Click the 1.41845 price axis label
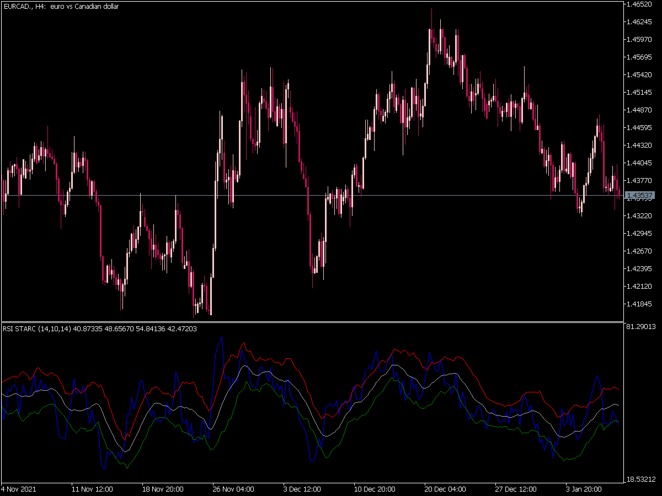 (x=640, y=304)
